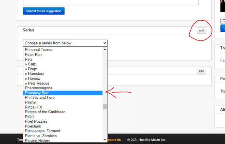Select Peter Pan from the series list
This screenshot has width=225, height=144.
point(63,54)
